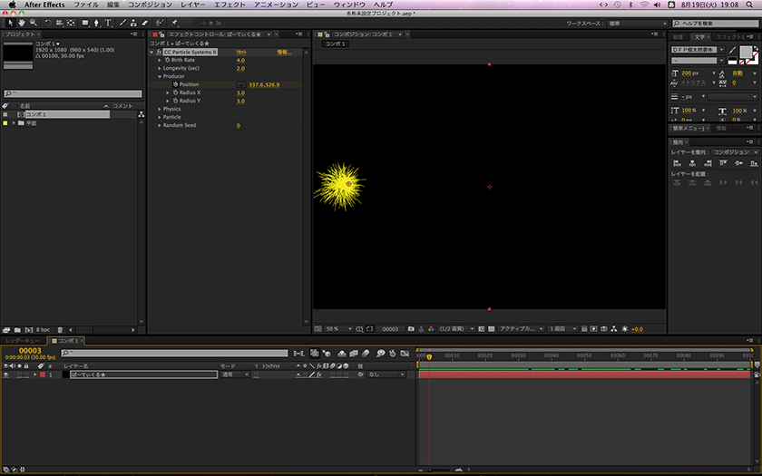Image resolution: width=762 pixels, height=476 pixels.
Task: Select the Zoom magnifier tool
Action: point(33,23)
